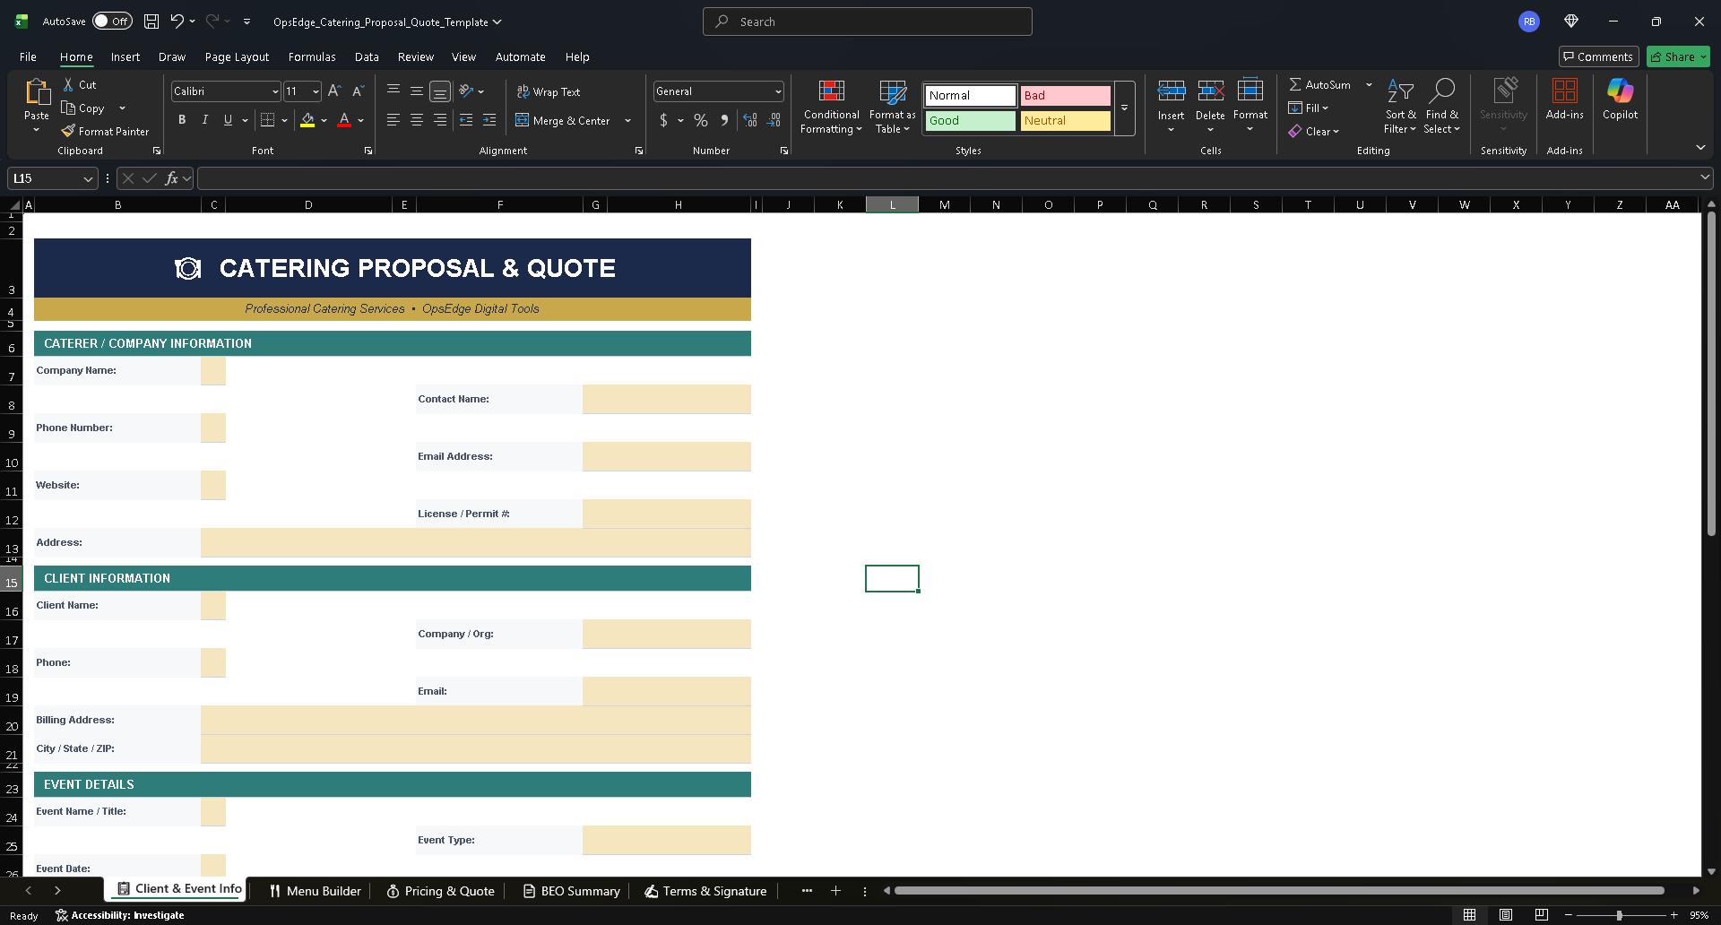Viewport: 1721px width, 925px height.
Task: Switch to Menu Builder sheet
Action: (x=316, y=891)
